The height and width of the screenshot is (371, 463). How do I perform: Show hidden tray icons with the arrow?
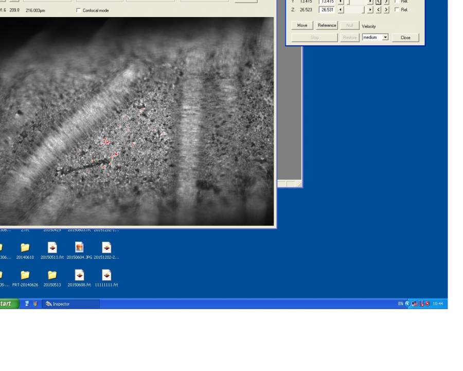(x=407, y=303)
